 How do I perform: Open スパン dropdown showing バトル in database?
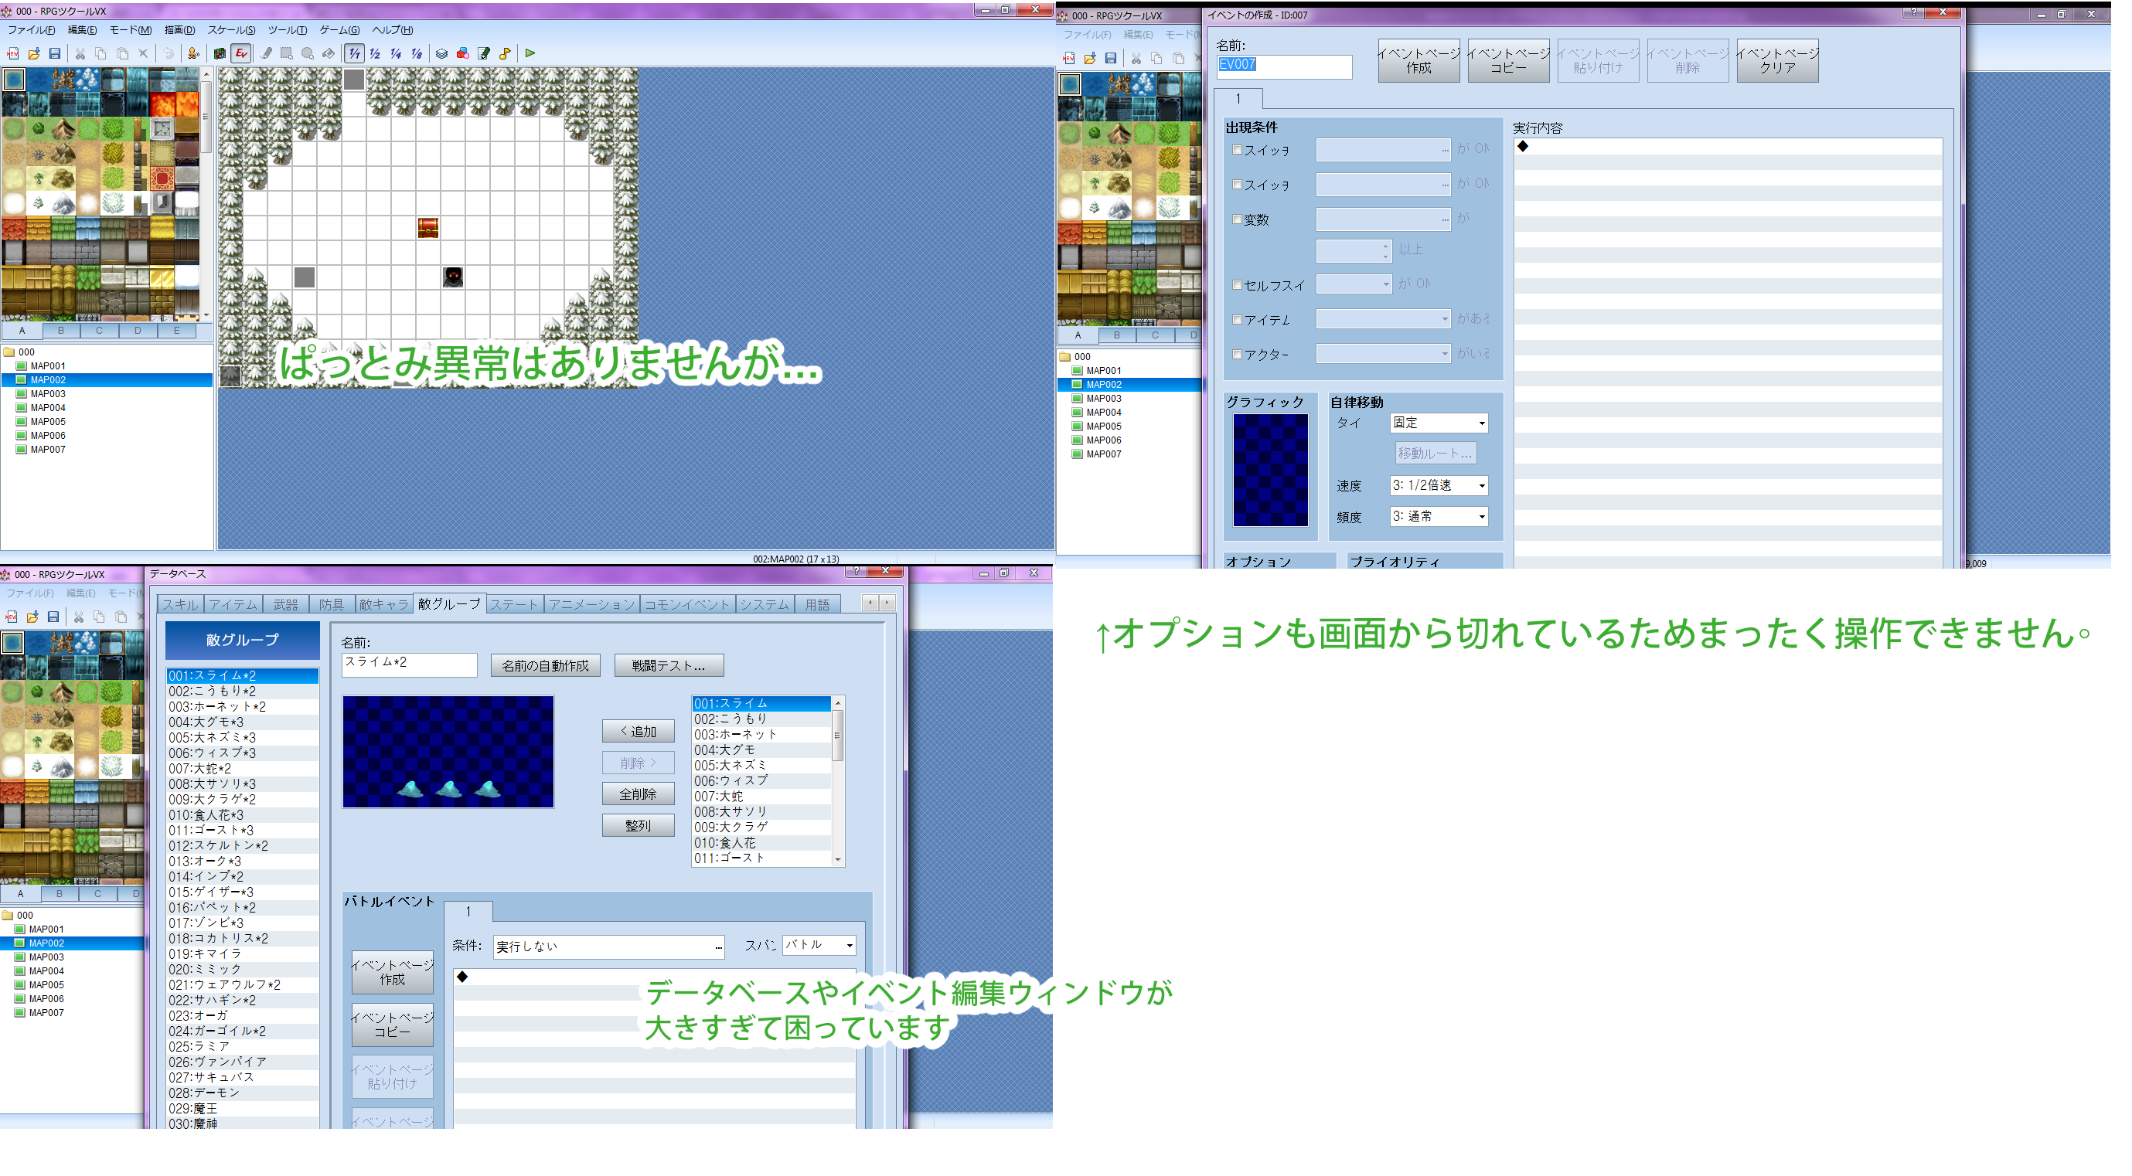[x=819, y=944]
